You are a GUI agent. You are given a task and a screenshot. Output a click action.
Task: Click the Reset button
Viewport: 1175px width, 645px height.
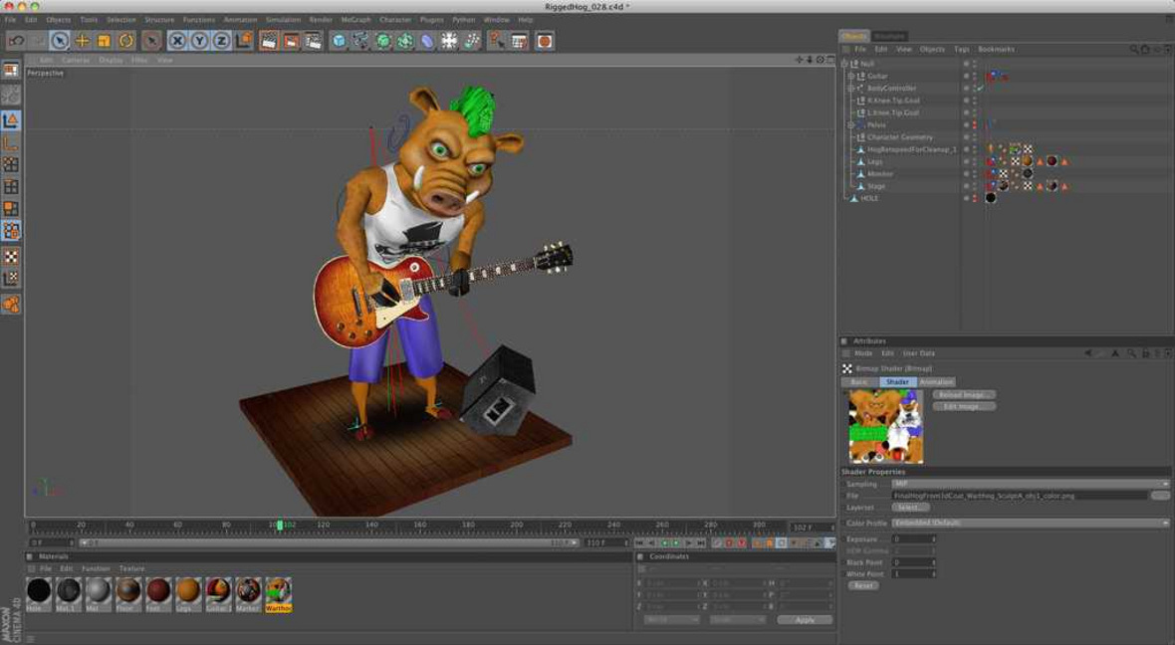862,585
